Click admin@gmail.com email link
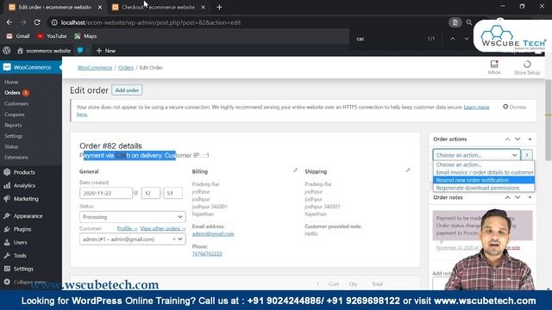552x310 pixels. (213, 233)
